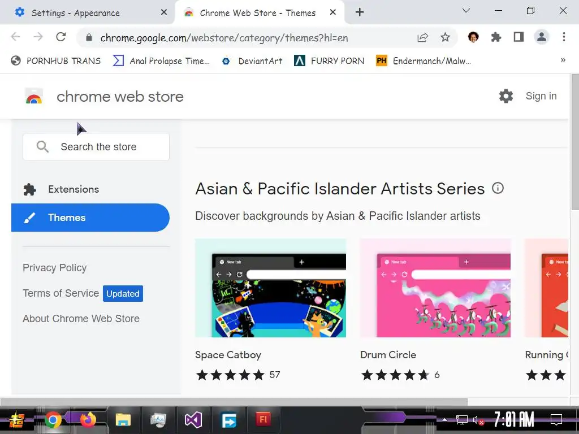Click the network tray icon

click(461, 420)
